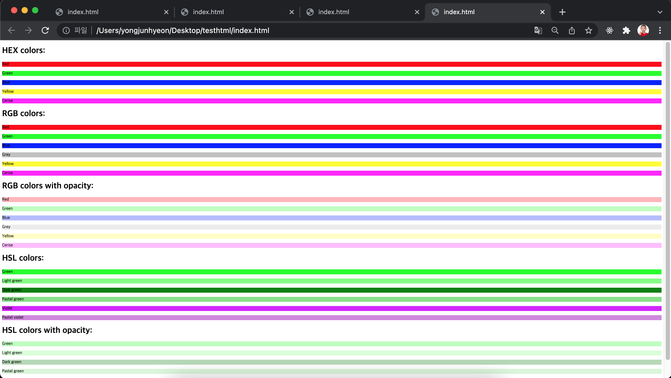
Task: View site information for the file page
Action: [66, 30]
